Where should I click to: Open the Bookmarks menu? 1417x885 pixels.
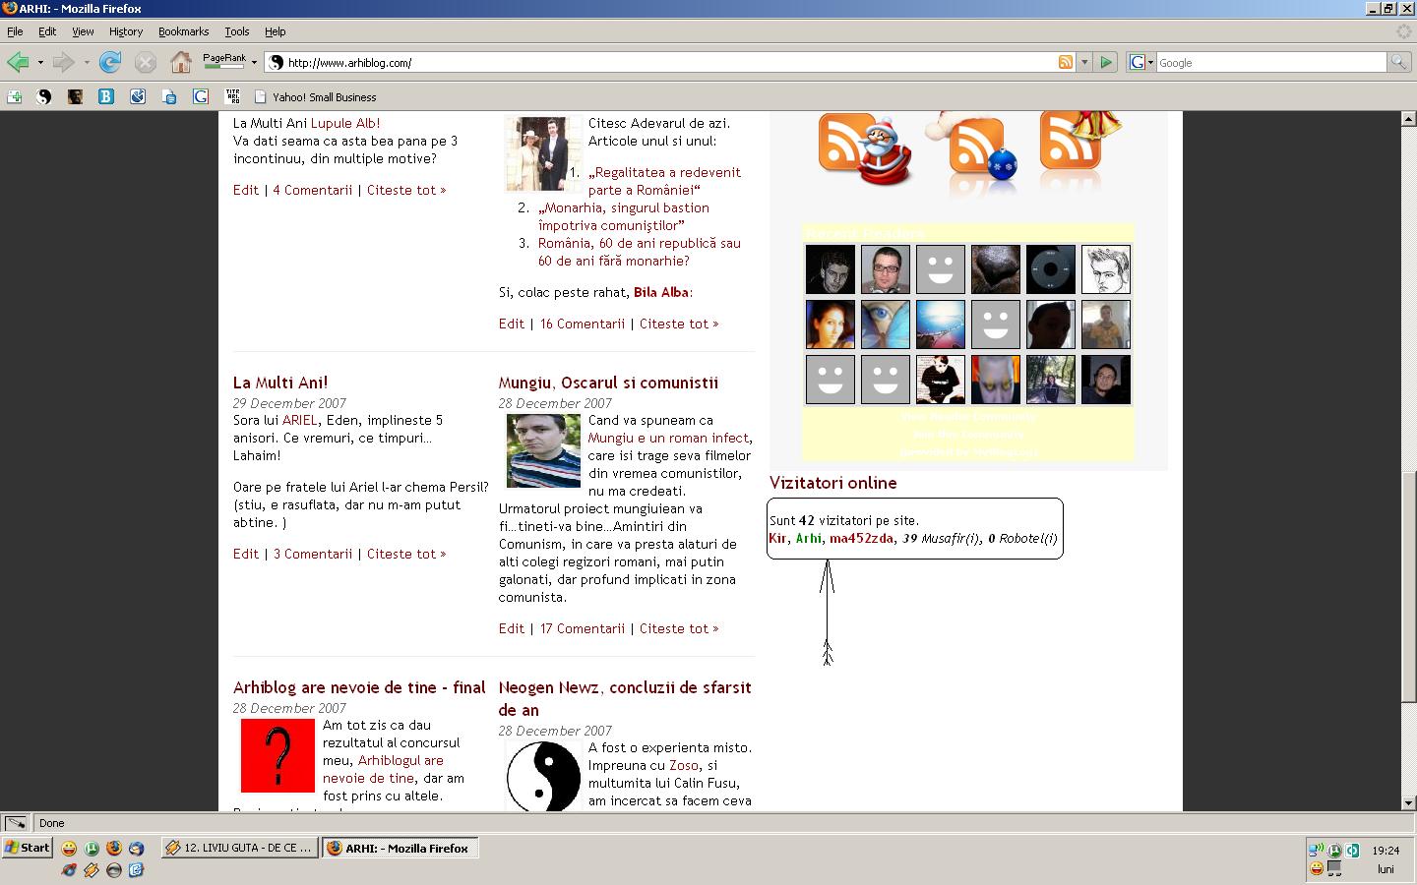coord(184,31)
